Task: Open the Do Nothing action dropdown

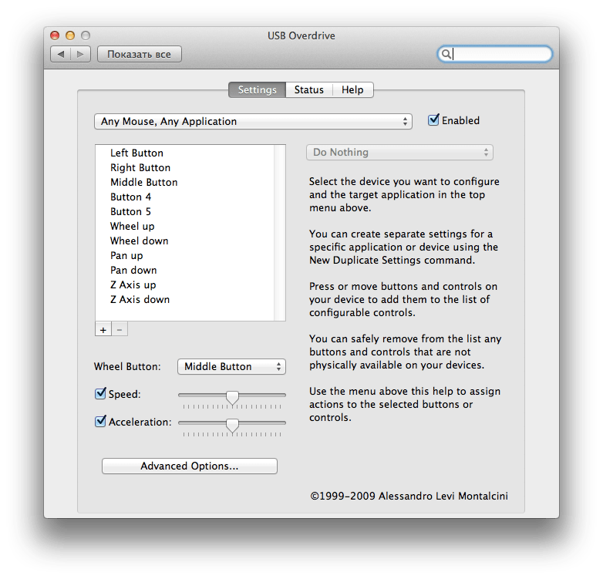Action: point(399,152)
